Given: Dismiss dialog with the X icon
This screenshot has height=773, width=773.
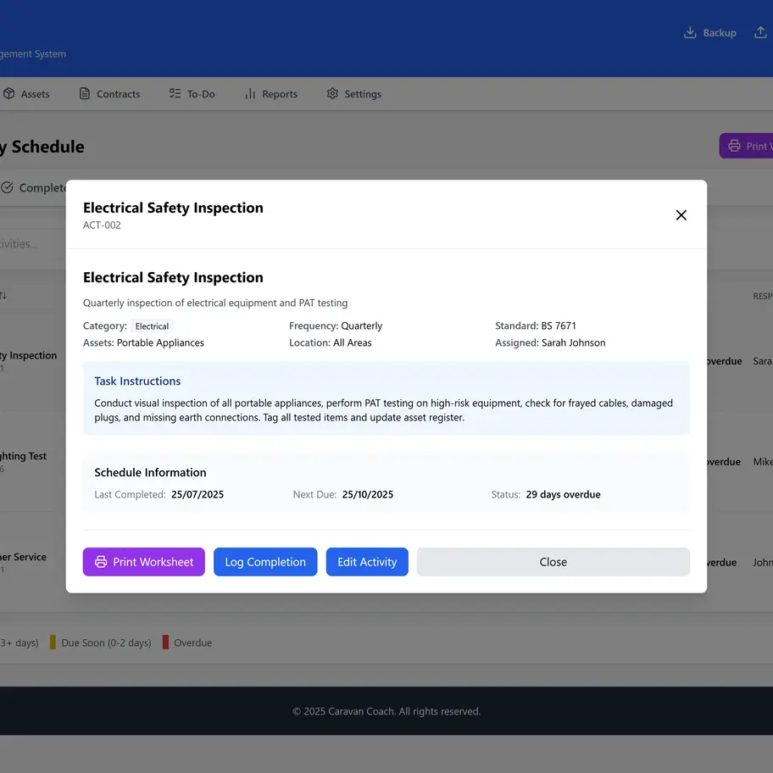Looking at the screenshot, I should pos(681,214).
